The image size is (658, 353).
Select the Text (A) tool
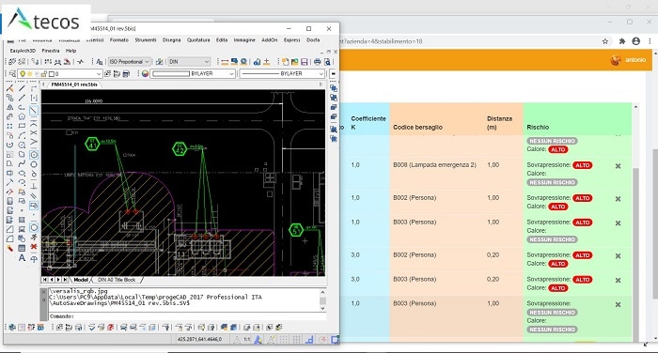coord(22,258)
